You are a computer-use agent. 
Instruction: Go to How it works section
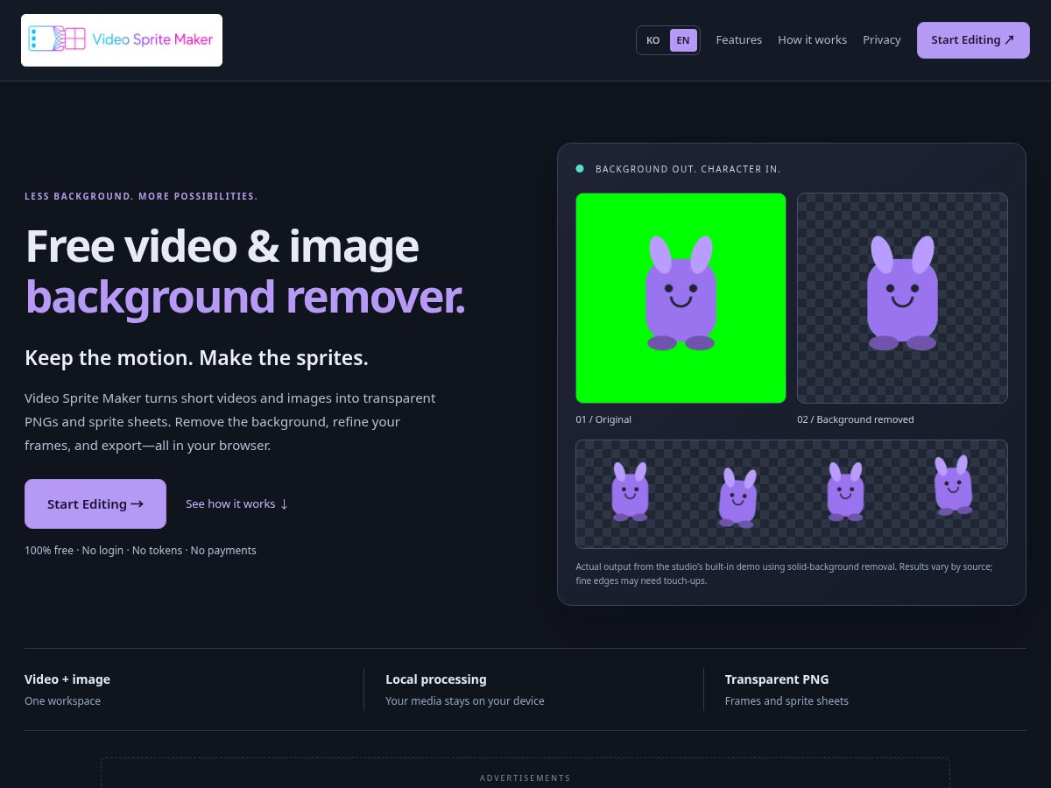click(813, 40)
